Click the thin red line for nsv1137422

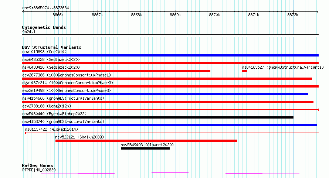[172, 133]
